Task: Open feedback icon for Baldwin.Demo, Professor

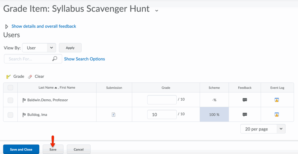Action: tap(245, 100)
